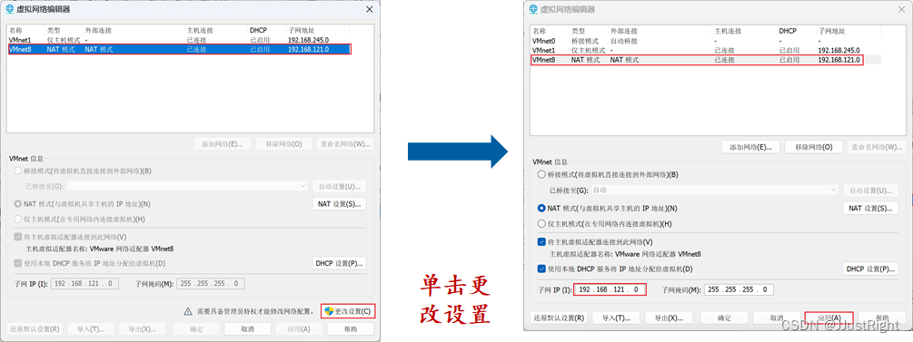Click 子网 IP field in left window
913x342 pixels.
pos(85,284)
